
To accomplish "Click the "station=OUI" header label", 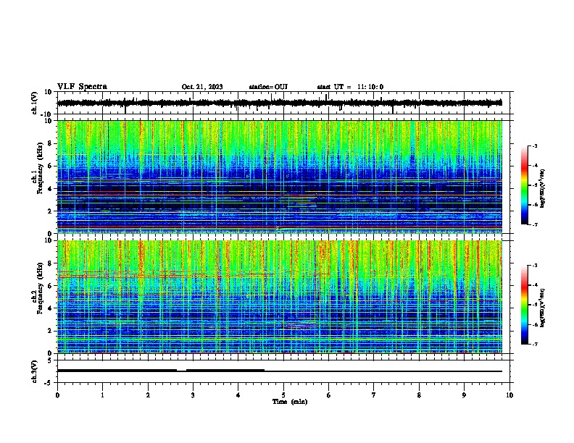I will [268, 87].
